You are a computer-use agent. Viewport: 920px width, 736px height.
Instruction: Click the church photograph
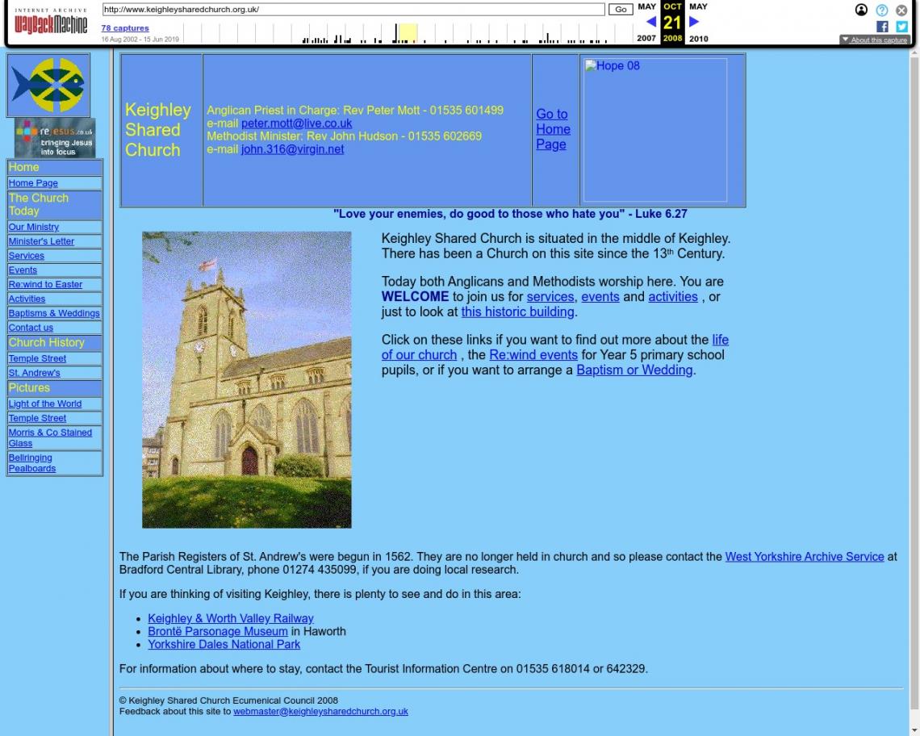(x=246, y=380)
